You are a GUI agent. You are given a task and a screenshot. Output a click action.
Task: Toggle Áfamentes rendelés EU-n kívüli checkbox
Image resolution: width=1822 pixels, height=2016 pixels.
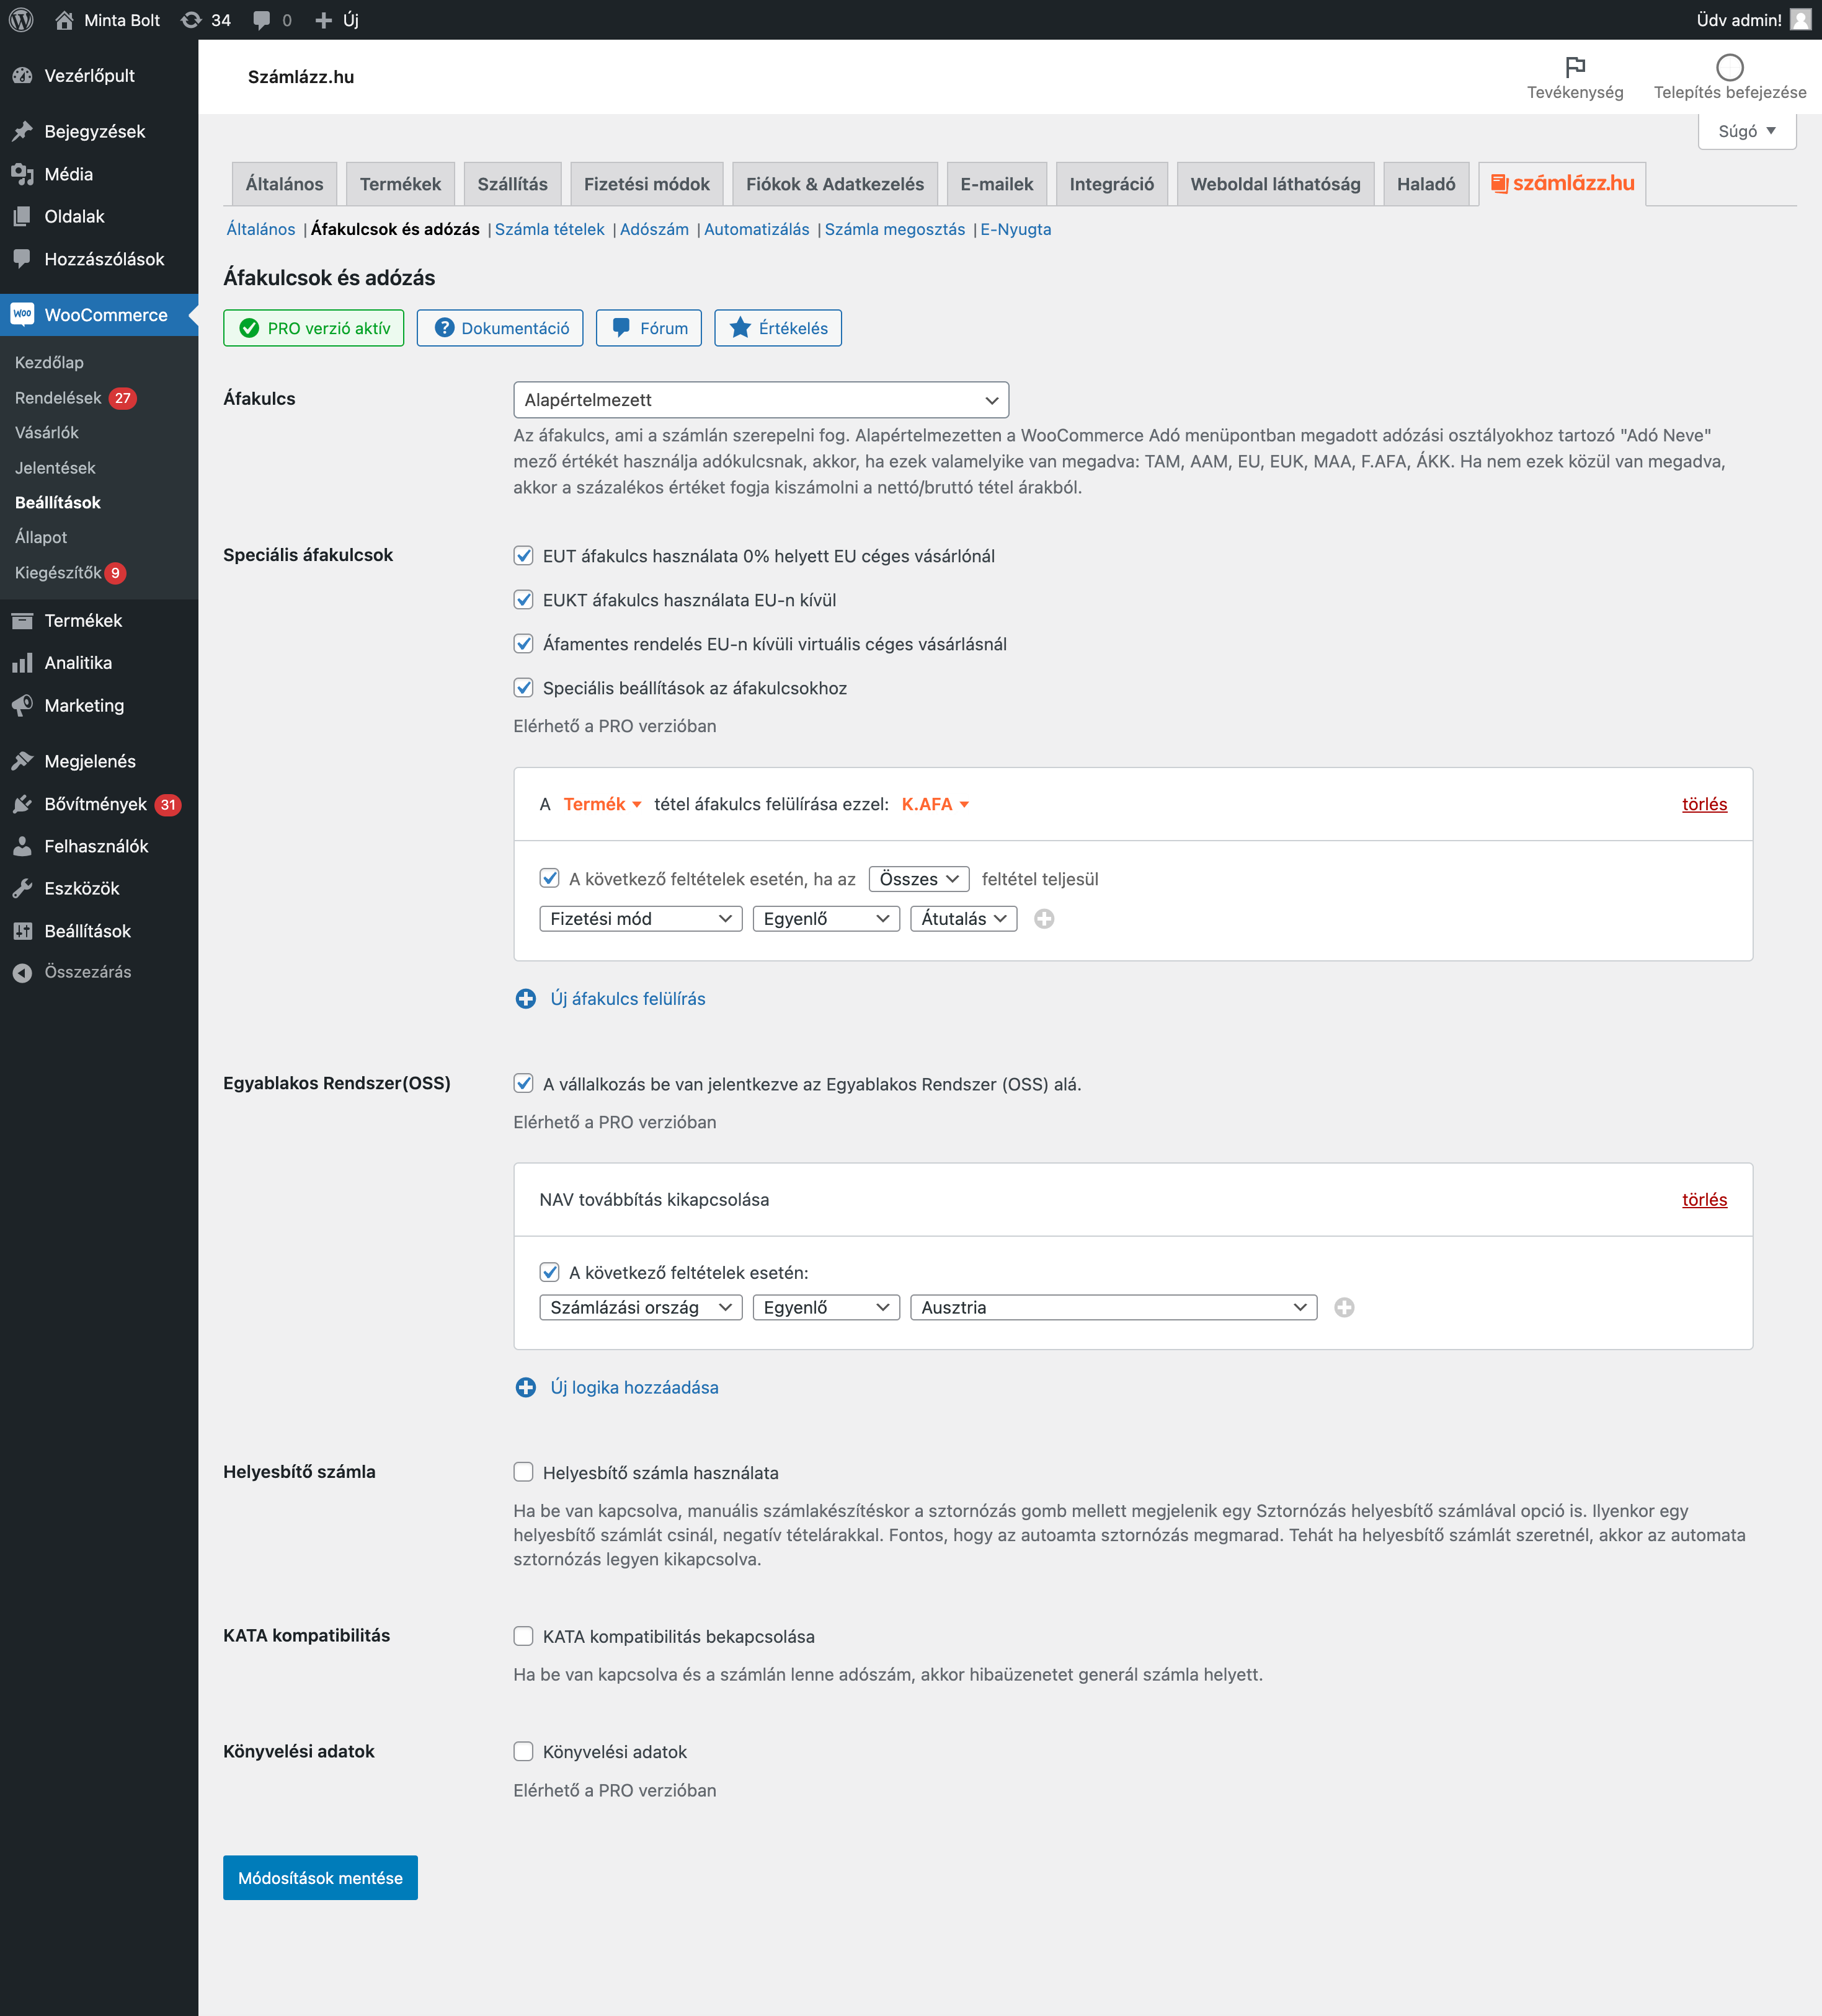(523, 644)
